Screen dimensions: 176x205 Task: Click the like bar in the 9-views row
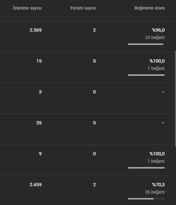tap(146, 168)
